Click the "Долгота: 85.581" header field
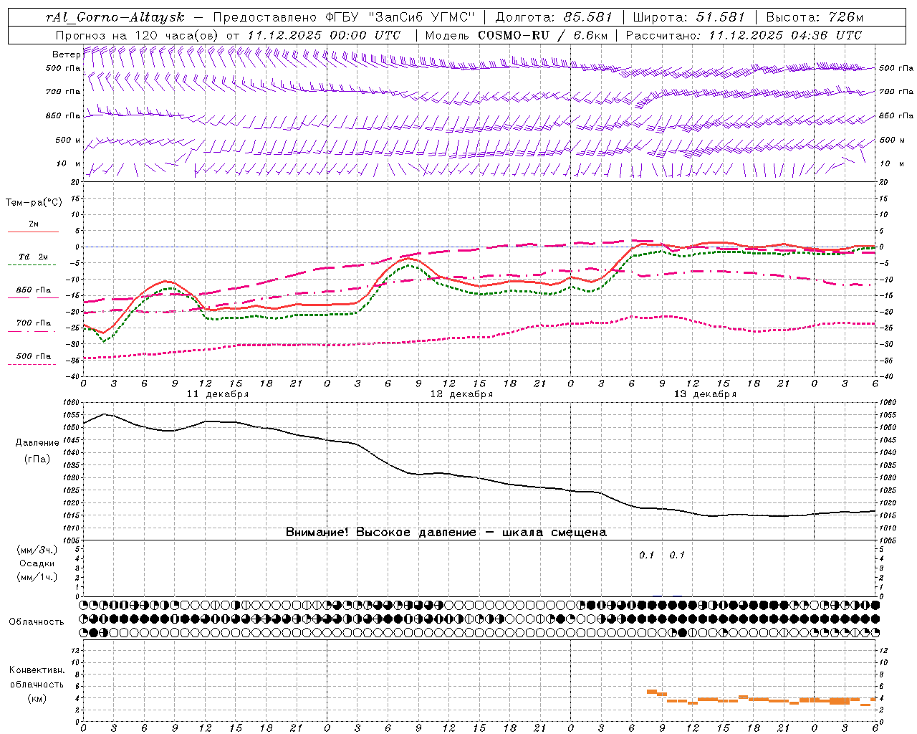Image resolution: width=917 pixels, height=734 pixels. point(555,17)
